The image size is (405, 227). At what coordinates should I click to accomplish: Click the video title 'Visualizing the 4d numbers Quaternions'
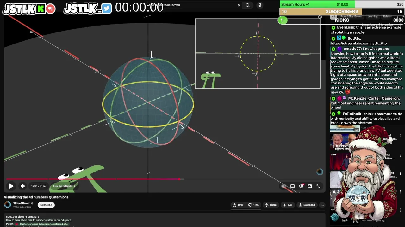36,197
